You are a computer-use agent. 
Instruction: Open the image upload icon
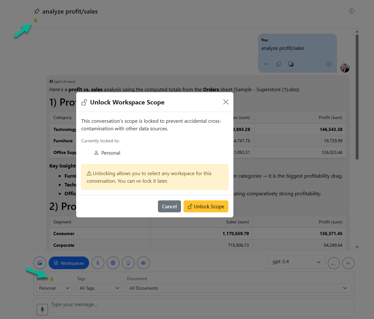(39, 263)
